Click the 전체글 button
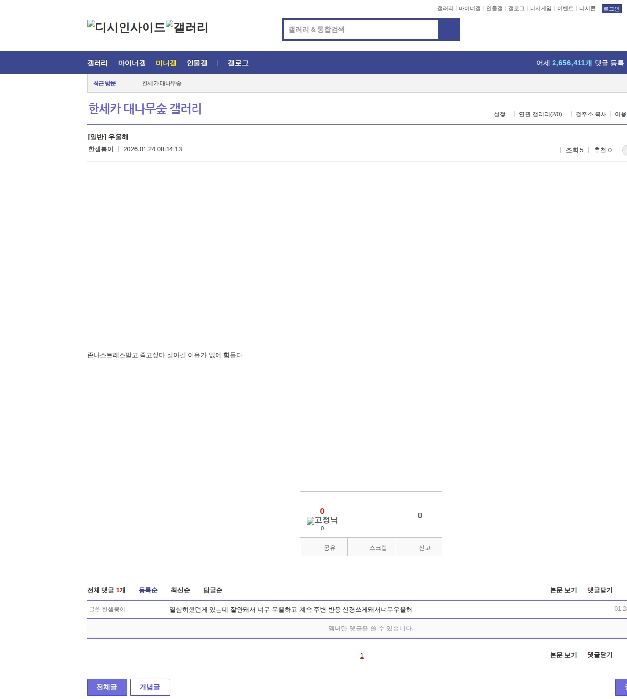Screen dimensions: 627x699 click(x=107, y=687)
